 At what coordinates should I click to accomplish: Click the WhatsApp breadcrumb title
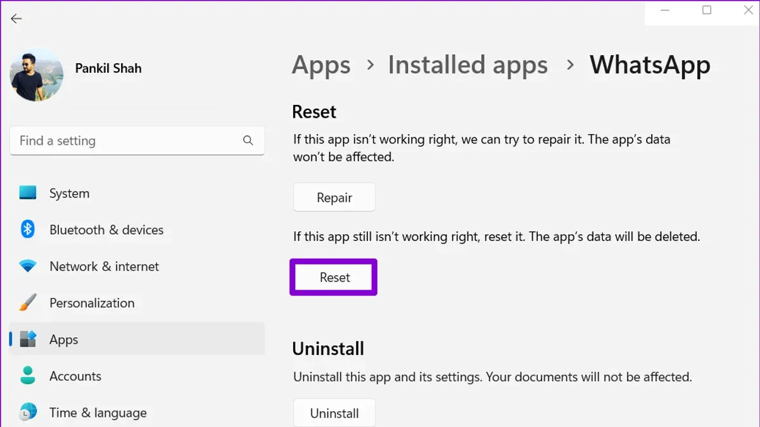coord(650,65)
